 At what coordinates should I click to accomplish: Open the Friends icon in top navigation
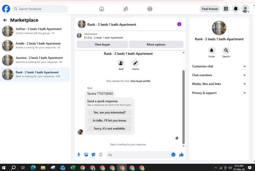tap(125, 9)
